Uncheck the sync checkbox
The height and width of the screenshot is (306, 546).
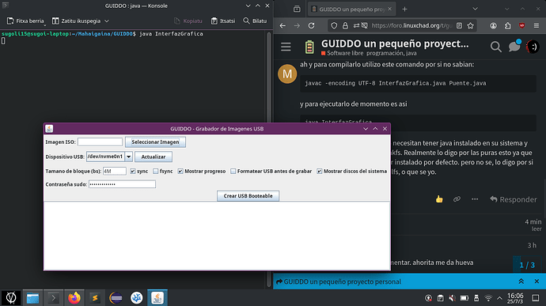coord(133,172)
